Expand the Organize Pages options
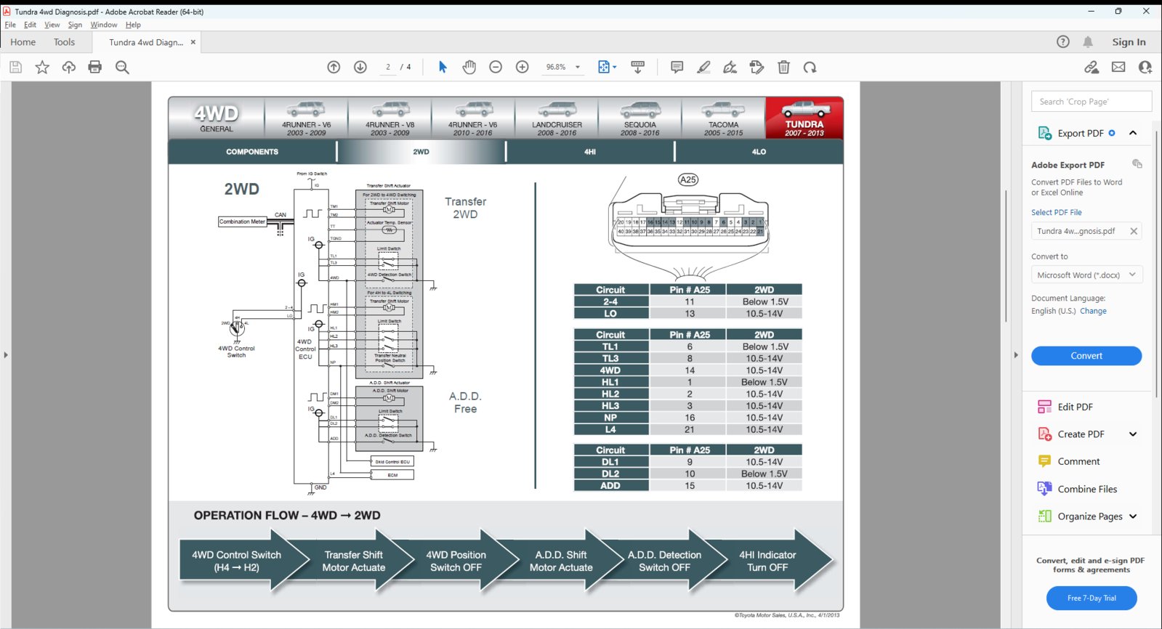 click(x=1133, y=516)
